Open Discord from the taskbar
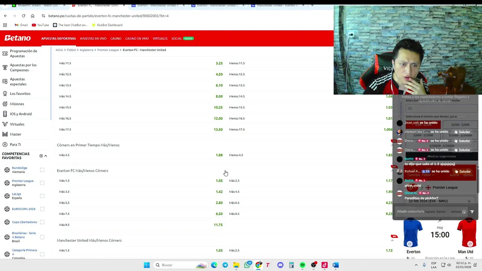 (x=280, y=265)
